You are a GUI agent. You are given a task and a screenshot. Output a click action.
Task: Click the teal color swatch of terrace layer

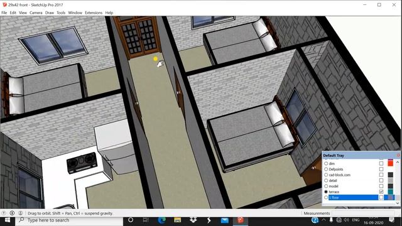point(391,191)
